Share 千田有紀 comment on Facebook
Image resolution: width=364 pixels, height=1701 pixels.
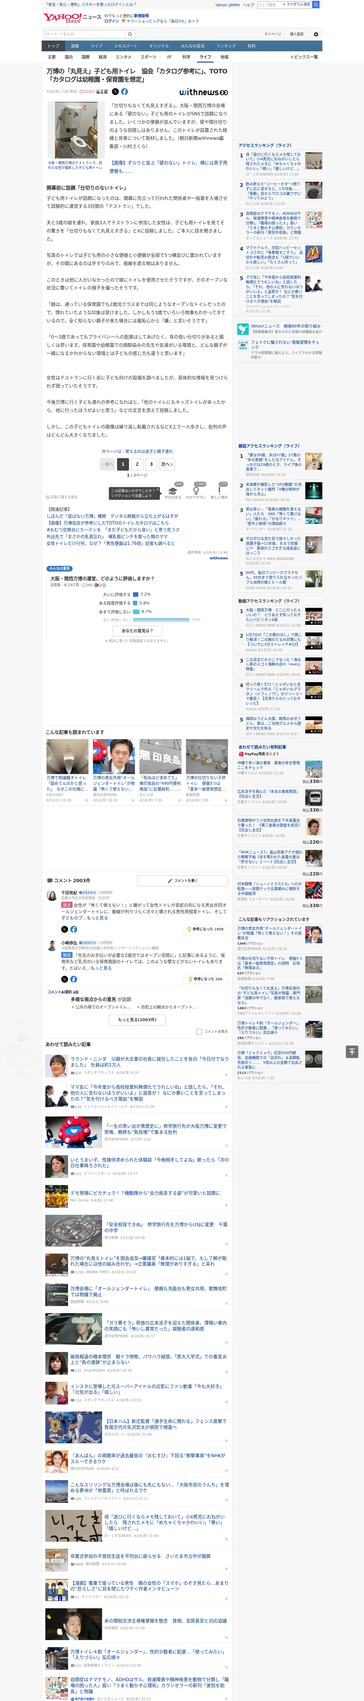point(73,929)
